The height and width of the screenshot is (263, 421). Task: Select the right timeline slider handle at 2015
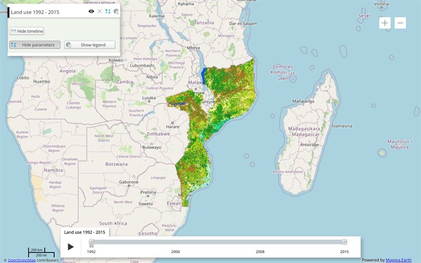tap(345, 242)
